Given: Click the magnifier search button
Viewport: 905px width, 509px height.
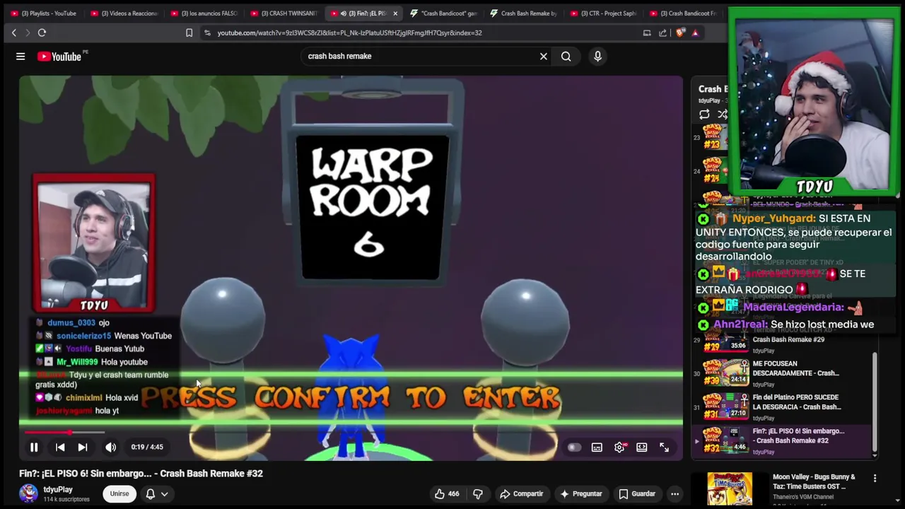Looking at the screenshot, I should pos(566,57).
